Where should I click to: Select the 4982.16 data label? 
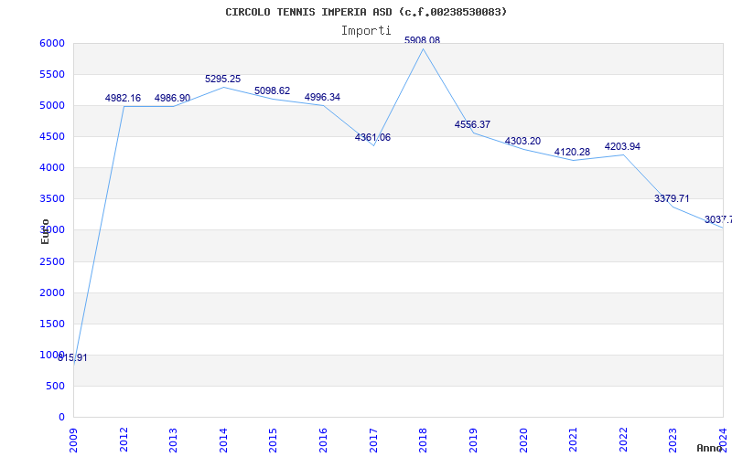click(123, 99)
